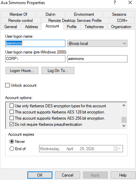Click the Cancel button
The height and width of the screenshot is (180, 136).
click(x=67, y=175)
